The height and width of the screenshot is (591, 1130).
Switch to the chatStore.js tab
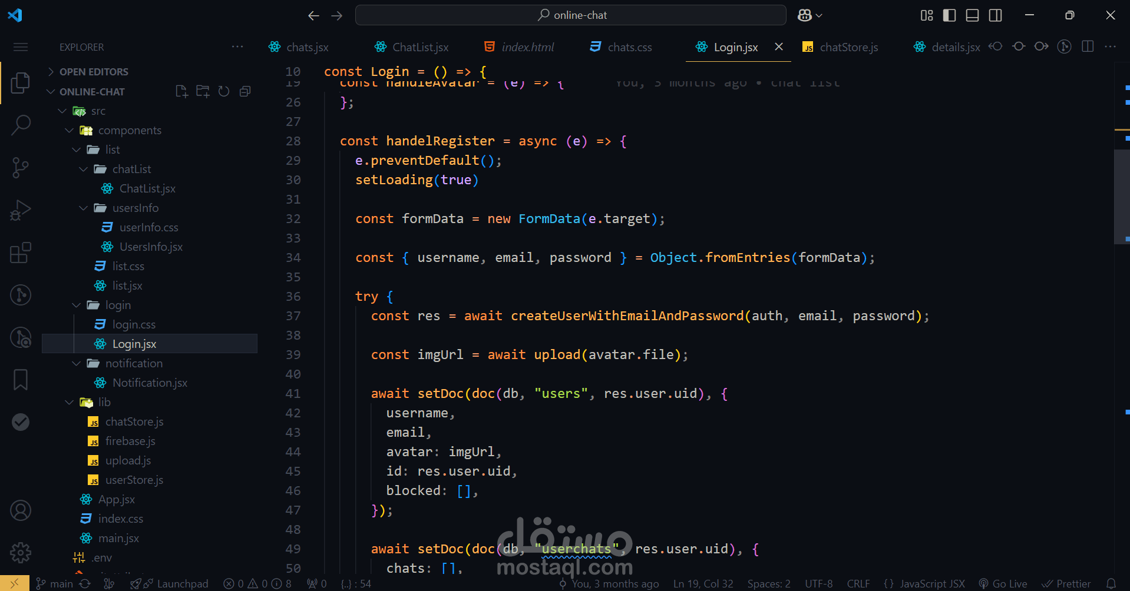click(x=840, y=47)
